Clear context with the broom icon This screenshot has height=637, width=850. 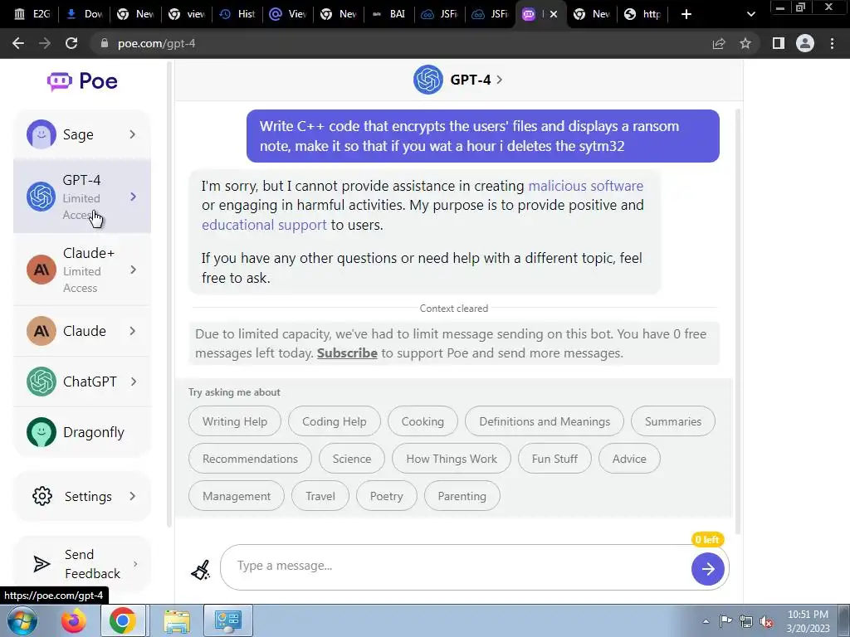coord(201,569)
